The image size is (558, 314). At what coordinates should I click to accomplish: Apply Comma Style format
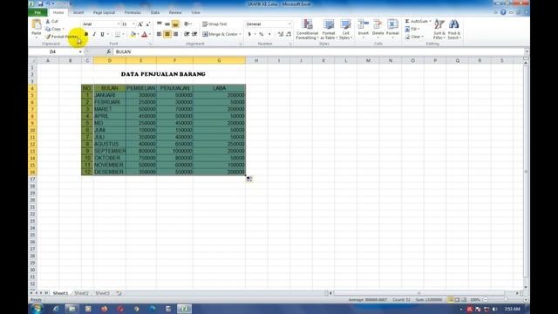point(269,34)
